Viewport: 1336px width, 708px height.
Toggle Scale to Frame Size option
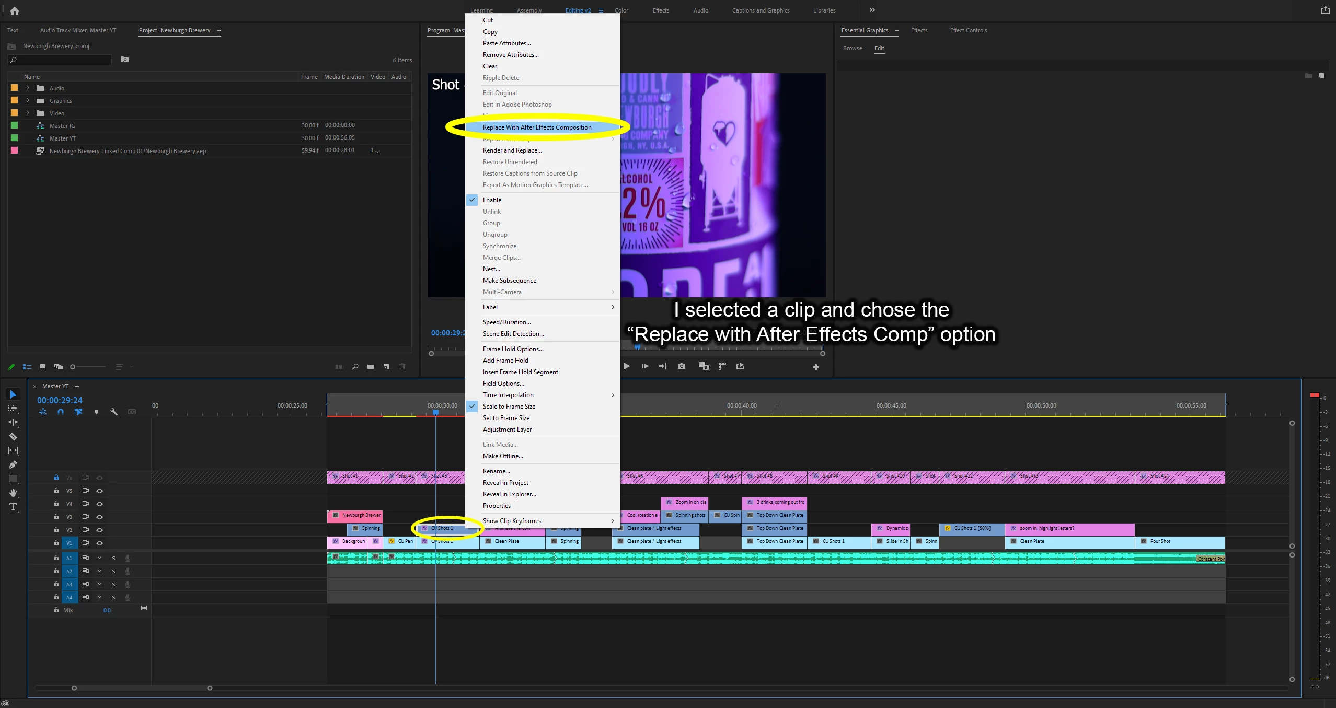(509, 407)
